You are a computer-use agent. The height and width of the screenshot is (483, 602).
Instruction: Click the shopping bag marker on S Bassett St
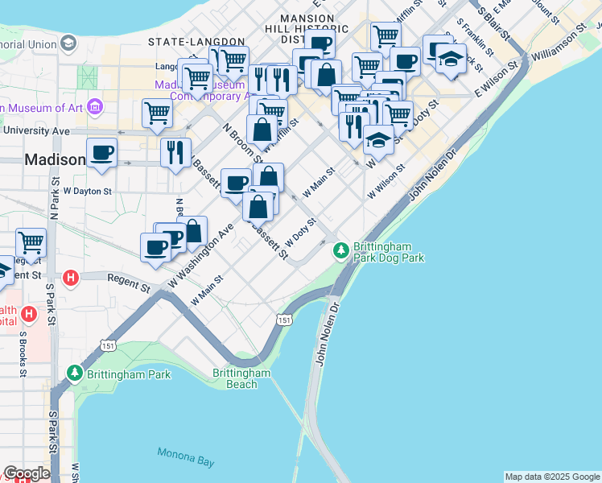pyautogui.click(x=258, y=208)
